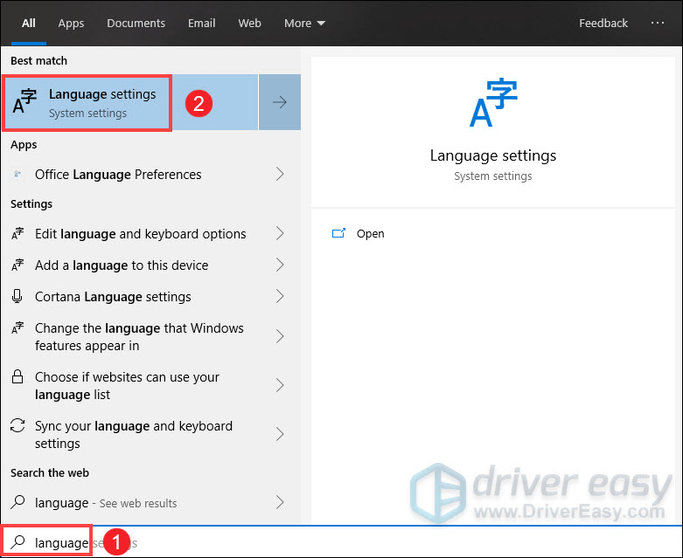Click the microphone icon for Cortana Language settings
This screenshot has width=683, height=558.
tap(17, 296)
